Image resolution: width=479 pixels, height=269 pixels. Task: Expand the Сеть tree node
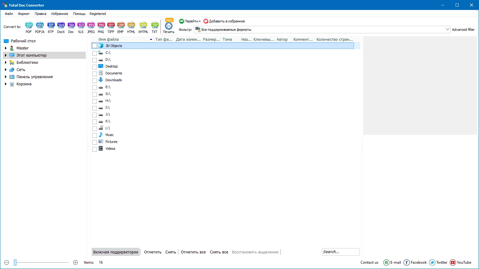point(6,70)
